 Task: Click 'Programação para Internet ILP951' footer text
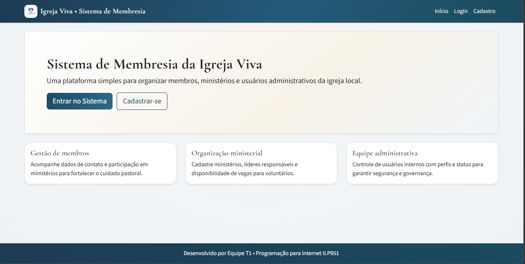(297, 253)
